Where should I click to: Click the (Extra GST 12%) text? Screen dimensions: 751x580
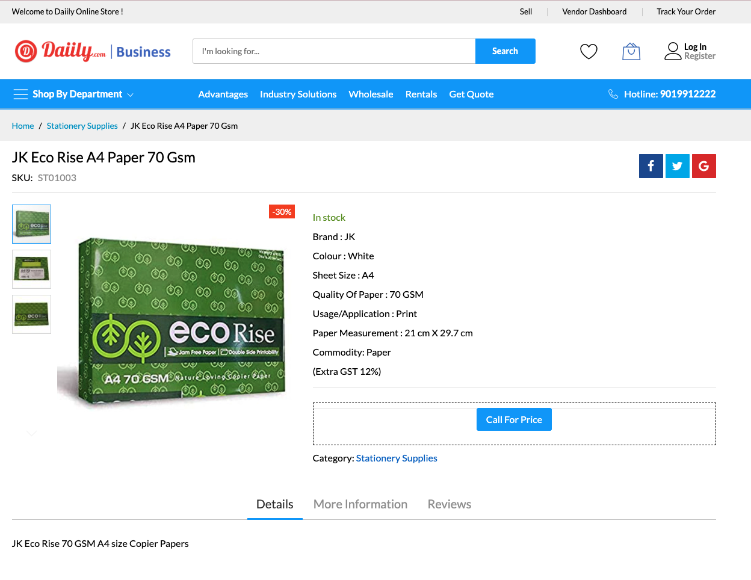pyautogui.click(x=347, y=372)
